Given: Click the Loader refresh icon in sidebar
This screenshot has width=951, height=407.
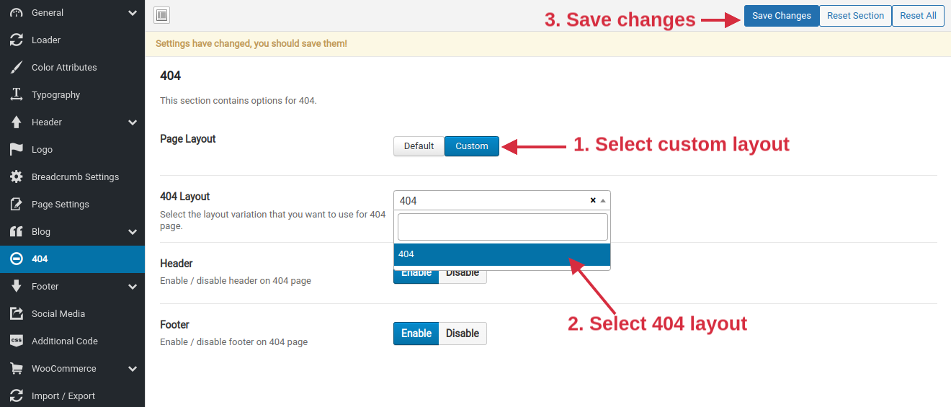Looking at the screenshot, I should [16, 40].
